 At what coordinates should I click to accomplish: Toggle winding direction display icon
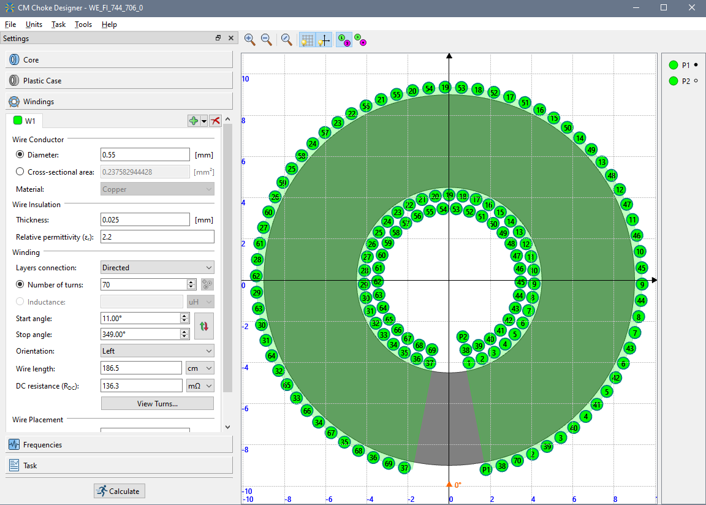pos(360,40)
